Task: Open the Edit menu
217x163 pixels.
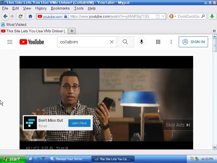Action: click(16, 8)
